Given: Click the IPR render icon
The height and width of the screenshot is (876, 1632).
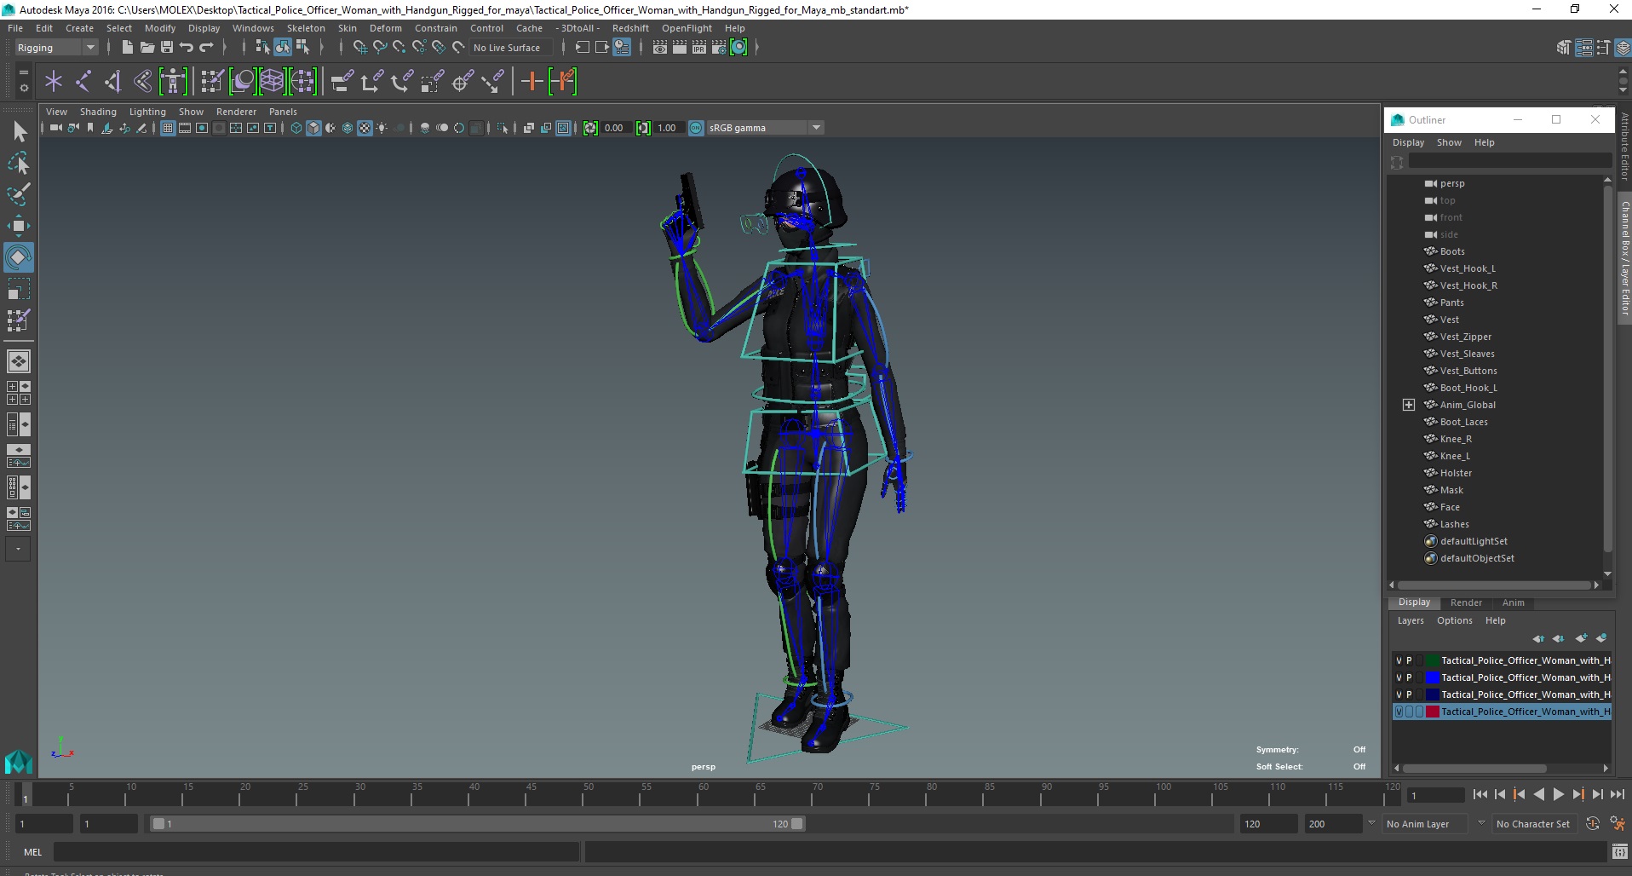Looking at the screenshot, I should (x=699, y=48).
